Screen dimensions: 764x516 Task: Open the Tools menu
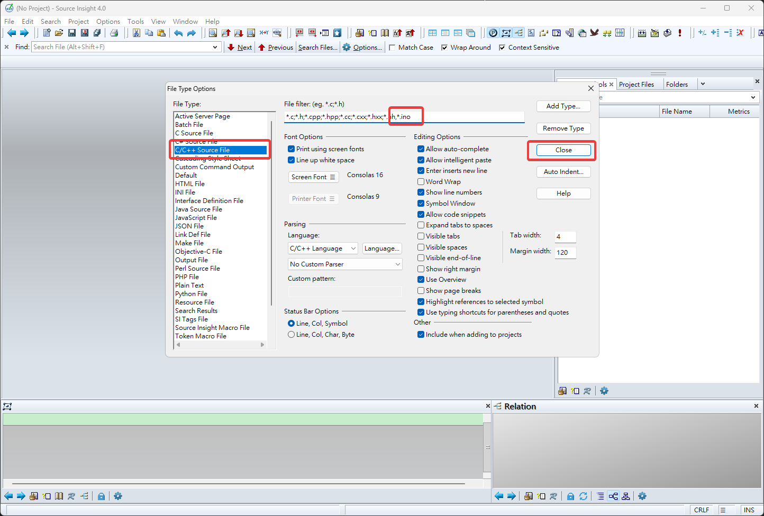pos(135,22)
